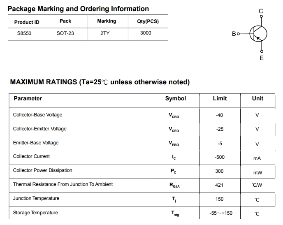Click the VCEO symbol cell
283x225 pixels.
tap(174, 129)
